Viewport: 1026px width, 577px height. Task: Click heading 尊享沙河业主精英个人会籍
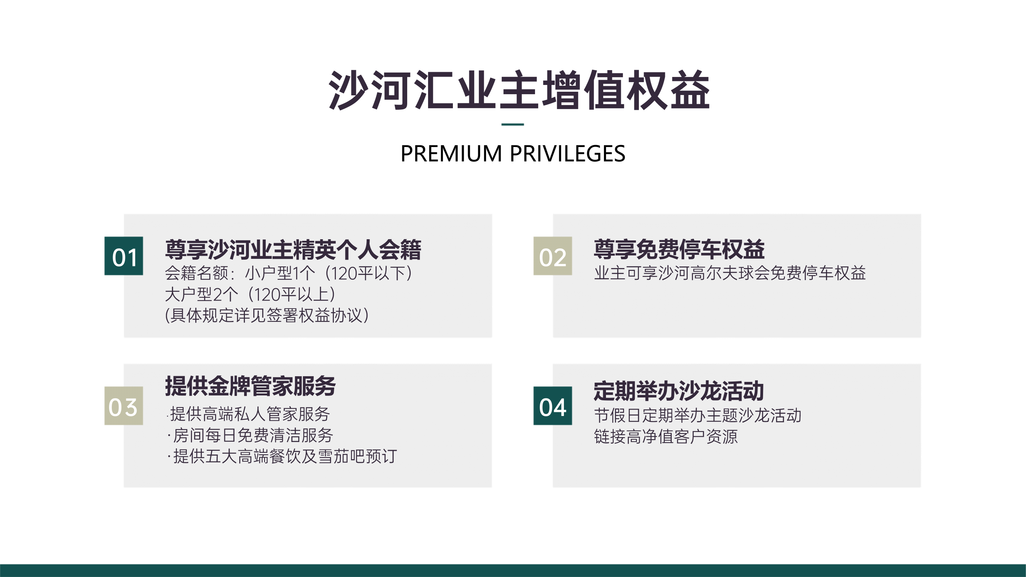(x=293, y=249)
